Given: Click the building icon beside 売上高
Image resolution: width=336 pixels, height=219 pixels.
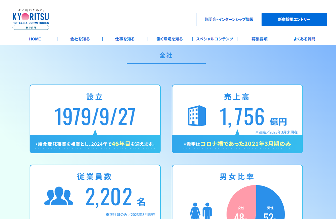Looking at the screenshot, I should click(x=197, y=116).
